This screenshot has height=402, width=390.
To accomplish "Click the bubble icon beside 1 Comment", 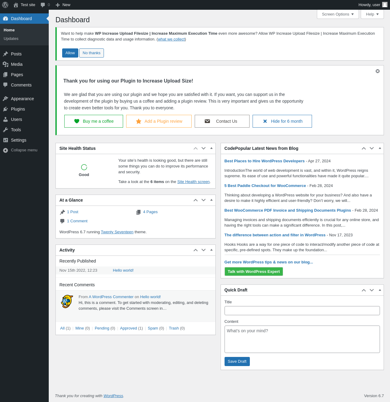I will coord(62,221).
